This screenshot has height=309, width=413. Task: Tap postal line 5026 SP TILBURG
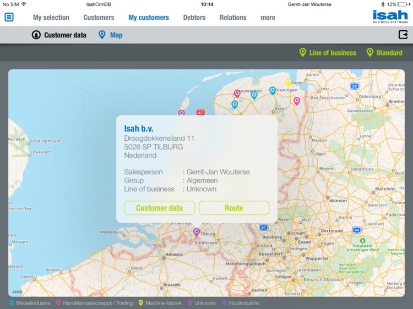154,147
